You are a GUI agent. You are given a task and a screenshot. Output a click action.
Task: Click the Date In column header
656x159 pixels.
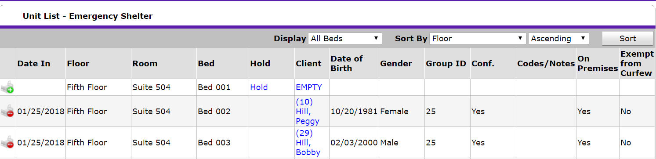[34, 63]
